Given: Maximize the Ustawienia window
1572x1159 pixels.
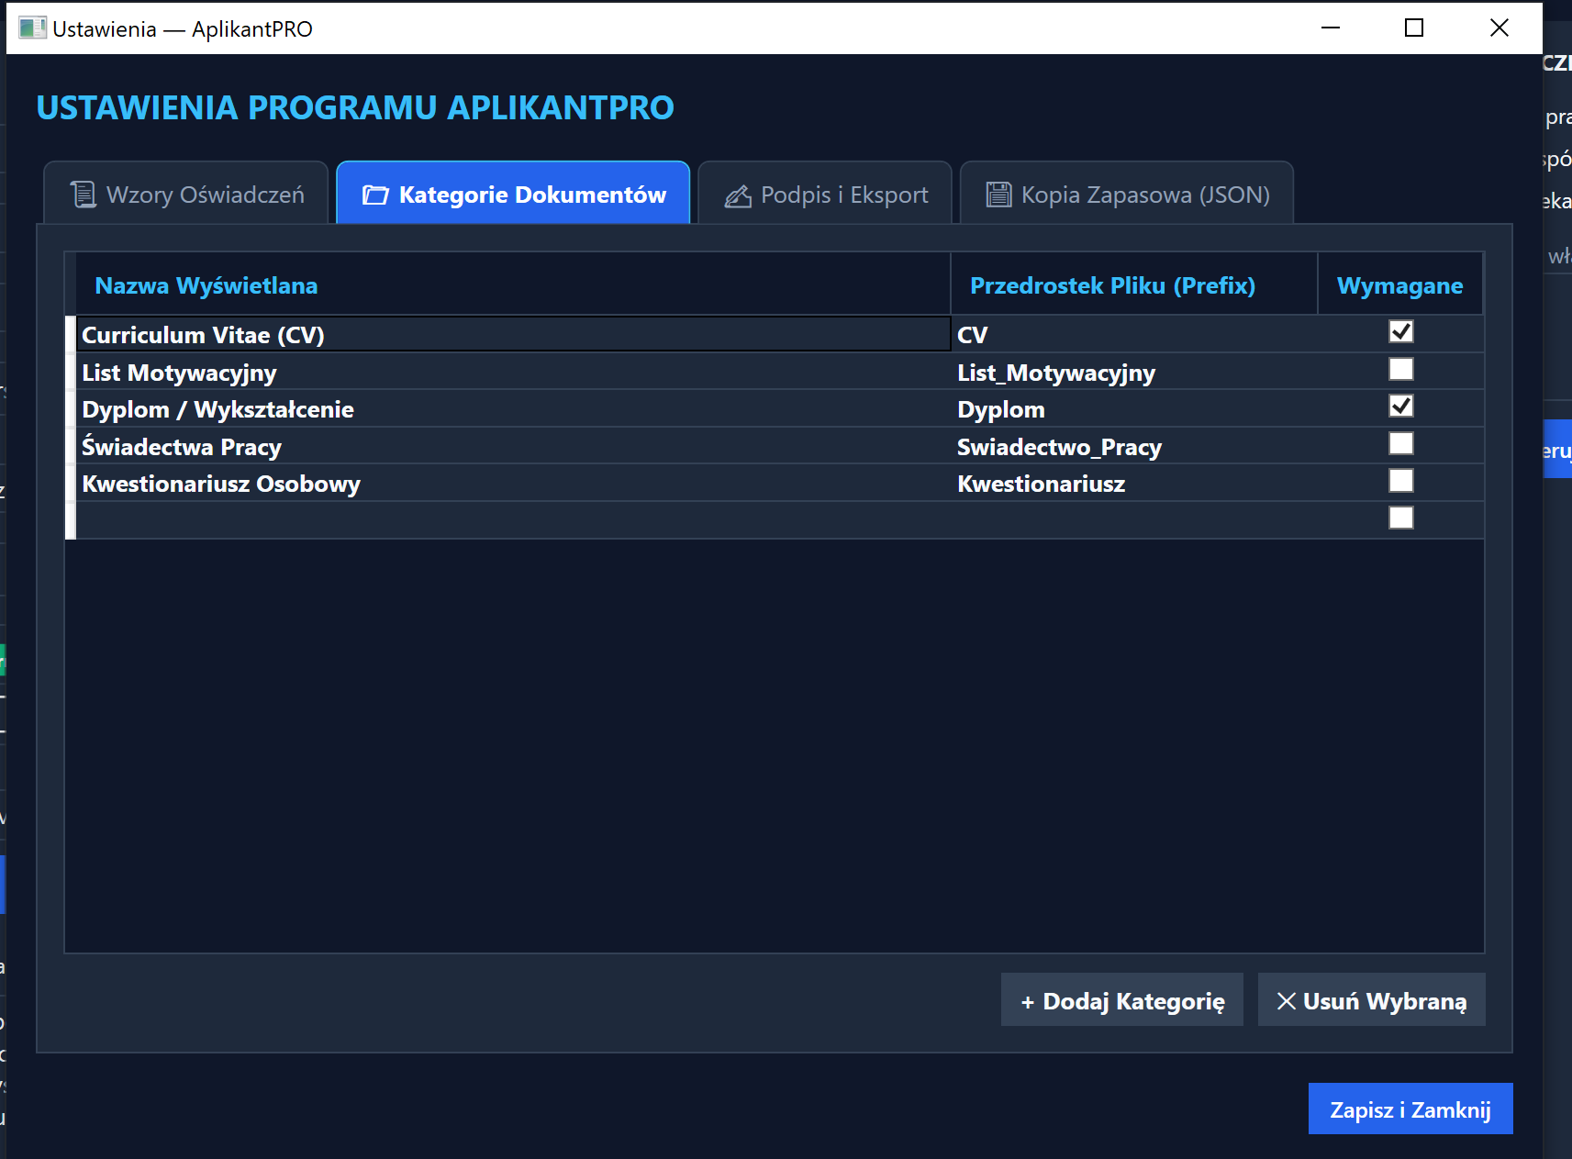Looking at the screenshot, I should [1414, 28].
